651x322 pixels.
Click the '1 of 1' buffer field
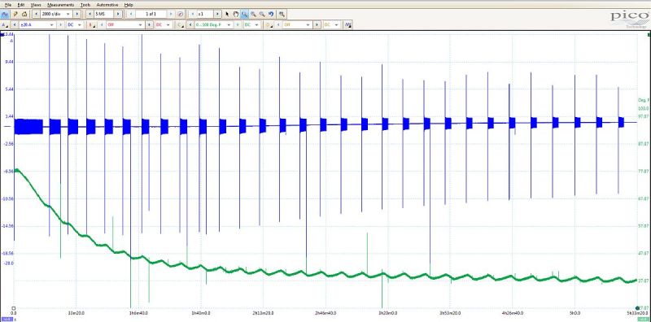(151, 14)
